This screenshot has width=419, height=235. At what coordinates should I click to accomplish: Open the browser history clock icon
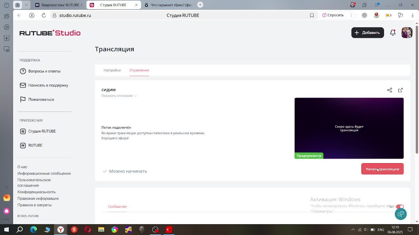(x=7, y=5)
